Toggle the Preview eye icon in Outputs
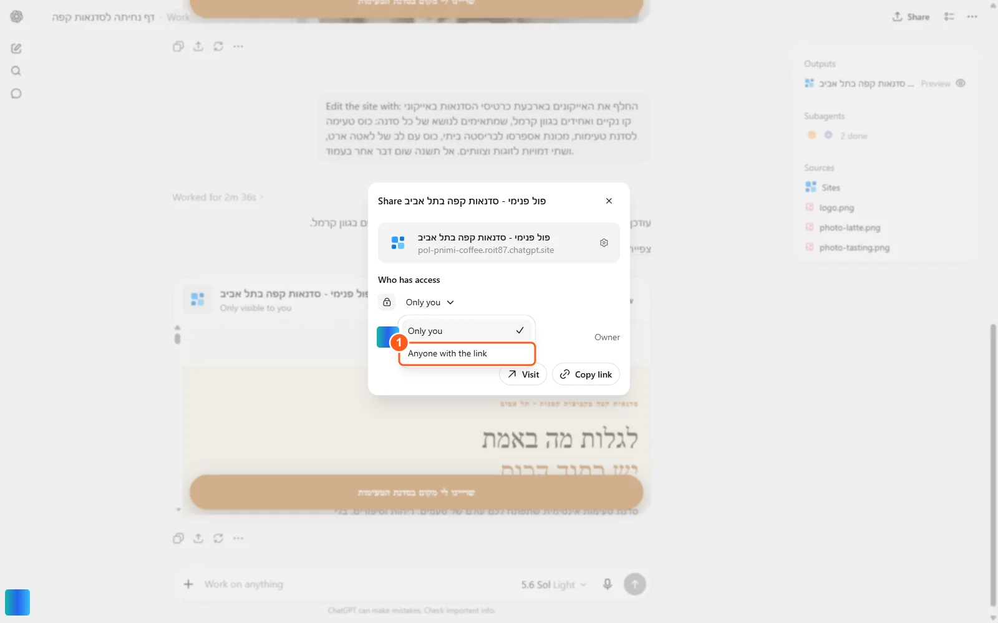Screen dimensions: 998x623 click(x=961, y=83)
